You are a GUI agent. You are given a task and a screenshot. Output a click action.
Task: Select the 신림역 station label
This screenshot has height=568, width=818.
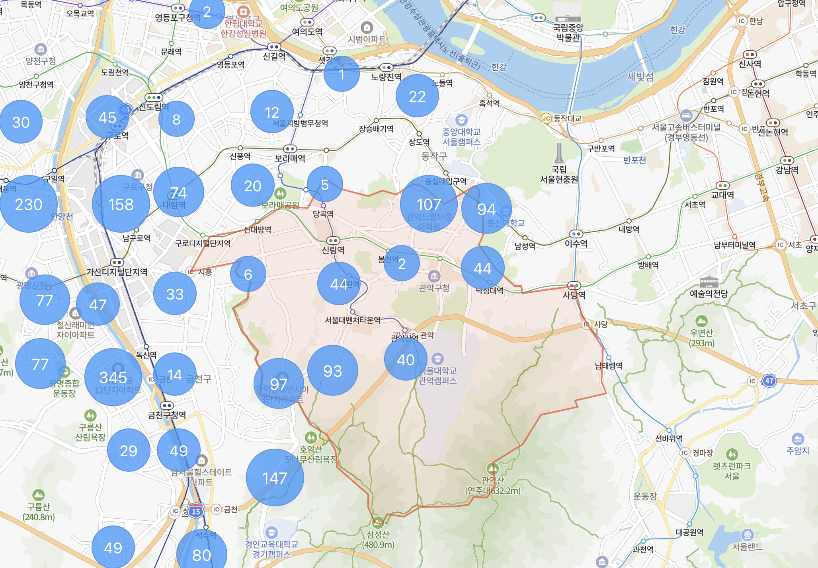click(x=334, y=250)
